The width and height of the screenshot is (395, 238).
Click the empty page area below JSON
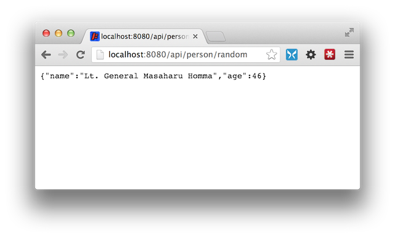197,136
